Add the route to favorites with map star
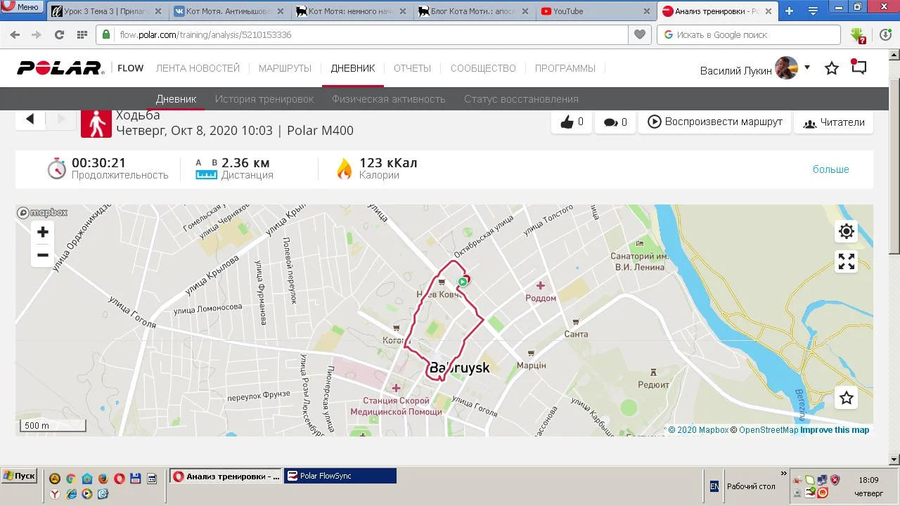The image size is (900, 506). pos(847,398)
